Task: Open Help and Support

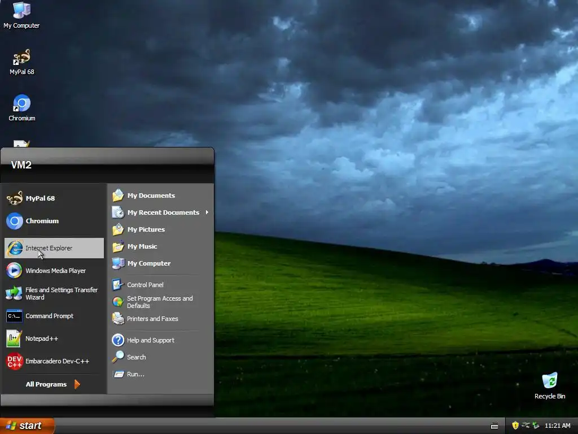Action: pyautogui.click(x=160, y=340)
